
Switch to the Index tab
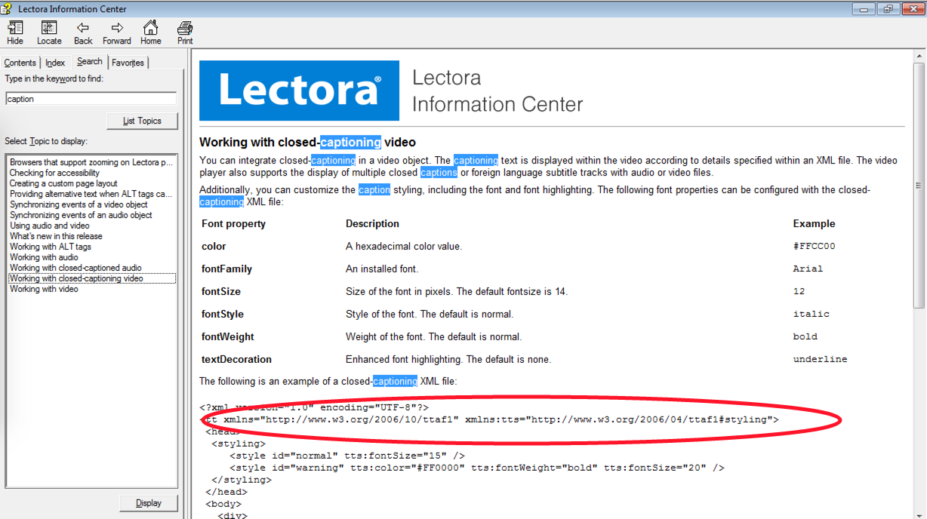pos(55,63)
